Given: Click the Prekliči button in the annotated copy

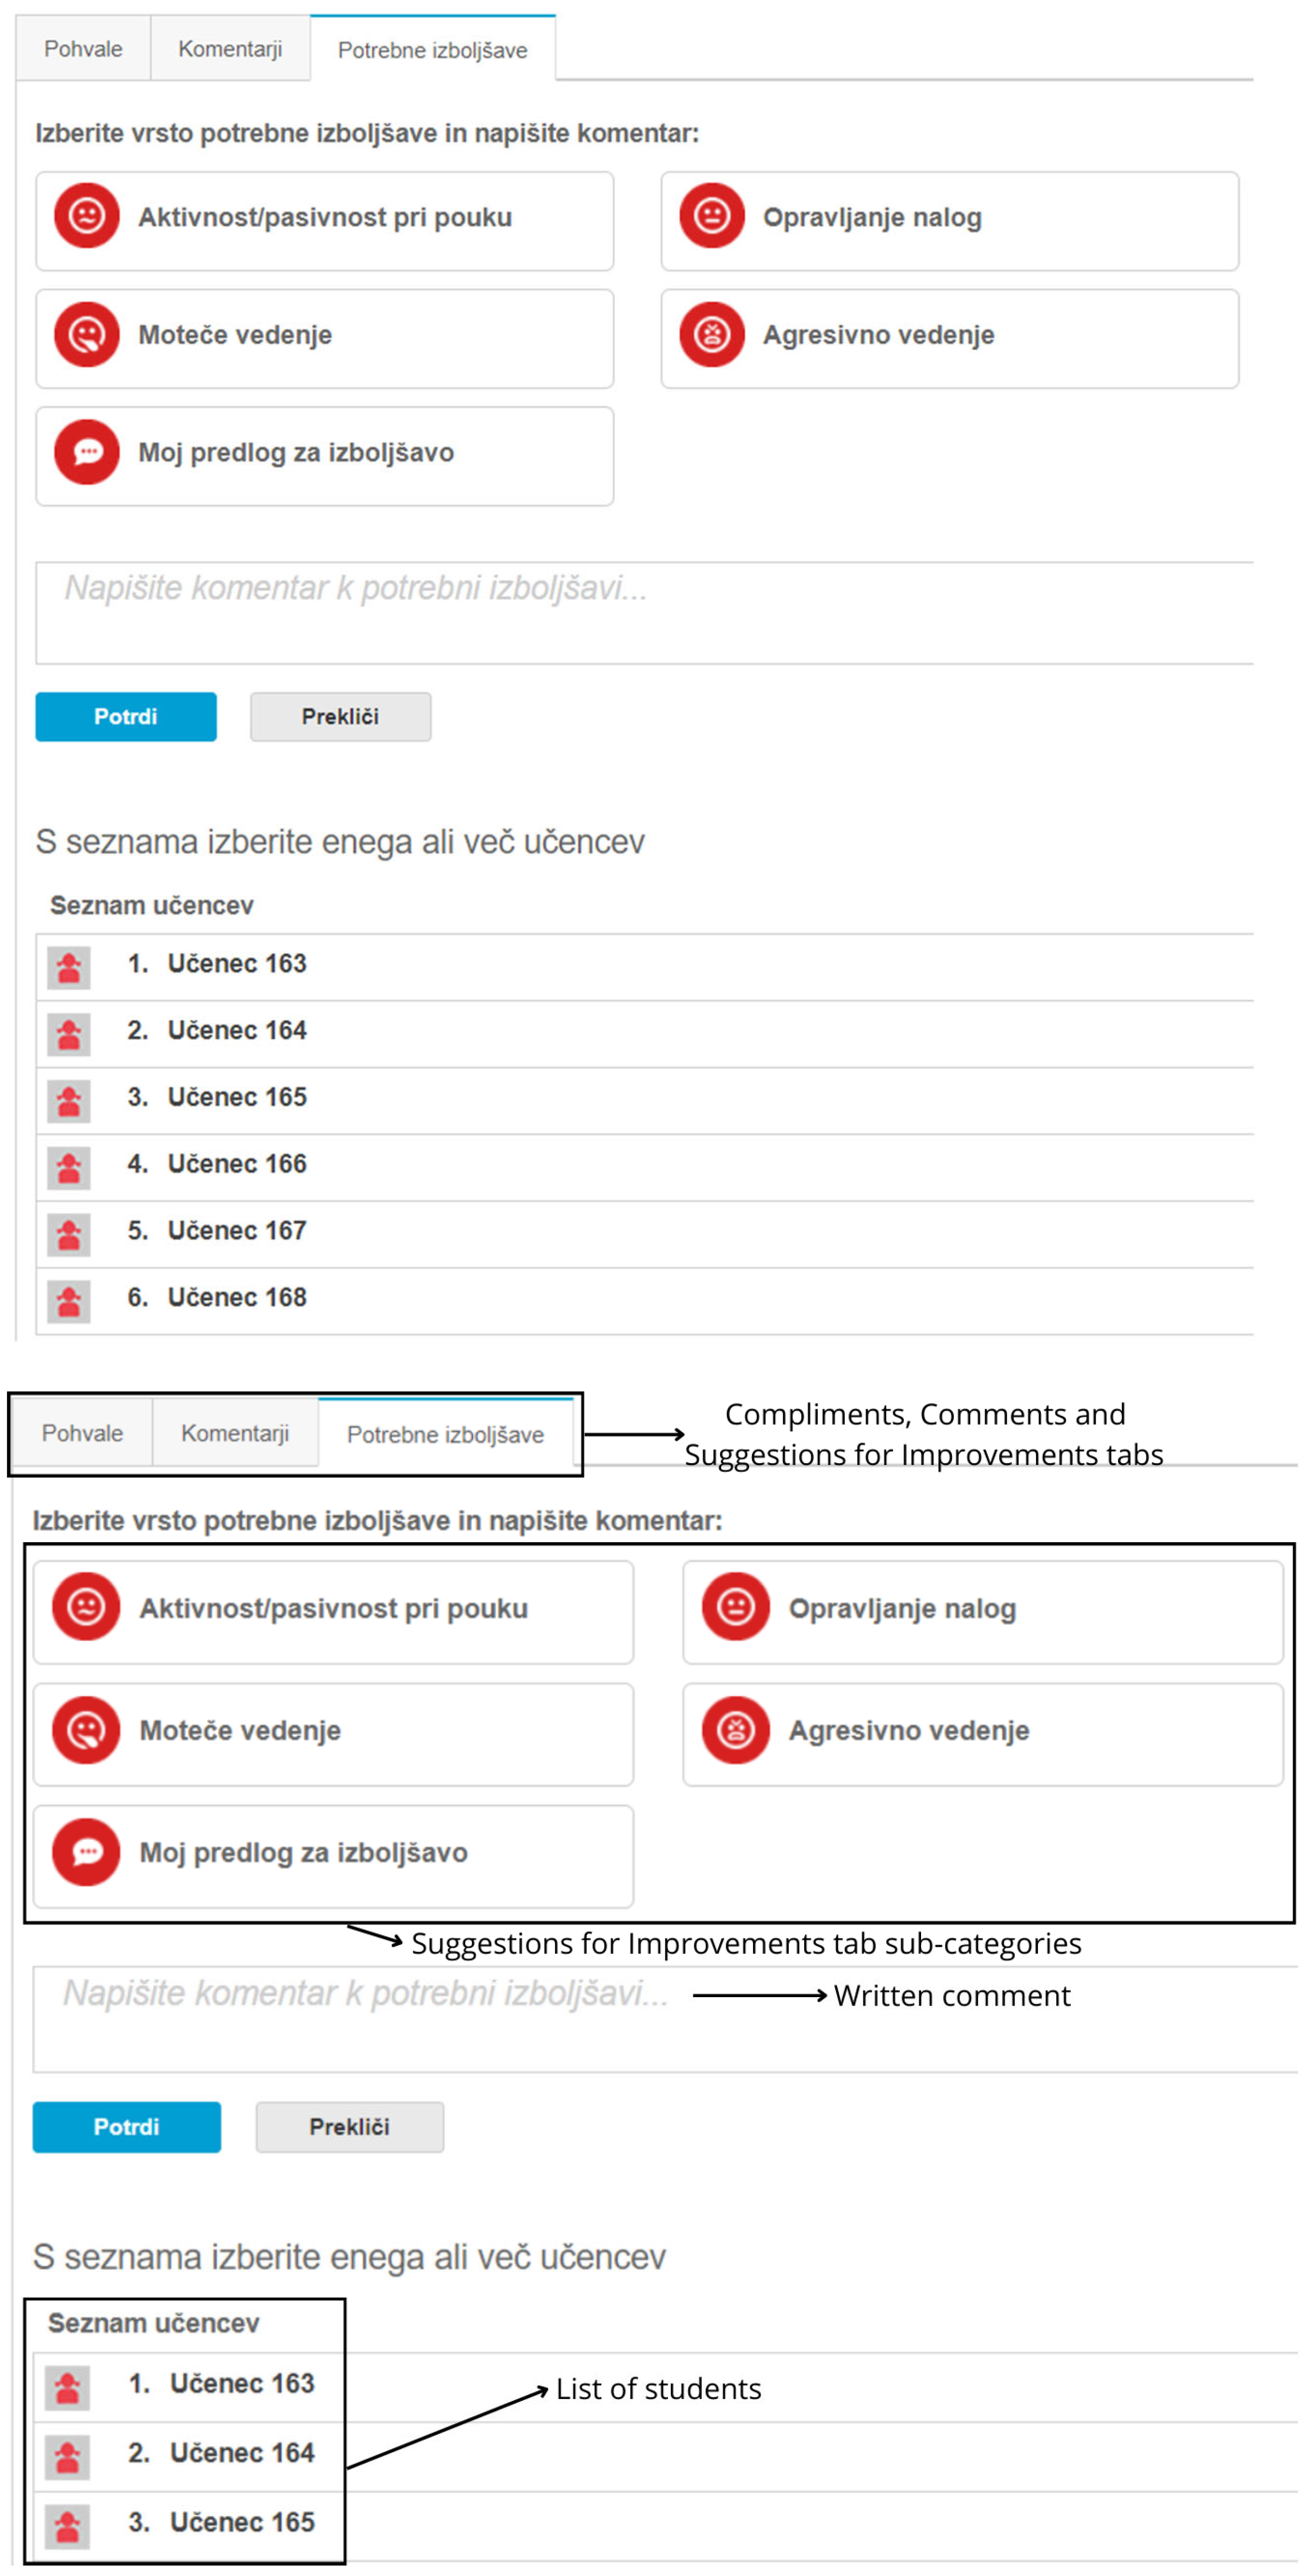Looking at the screenshot, I should click(x=349, y=2126).
